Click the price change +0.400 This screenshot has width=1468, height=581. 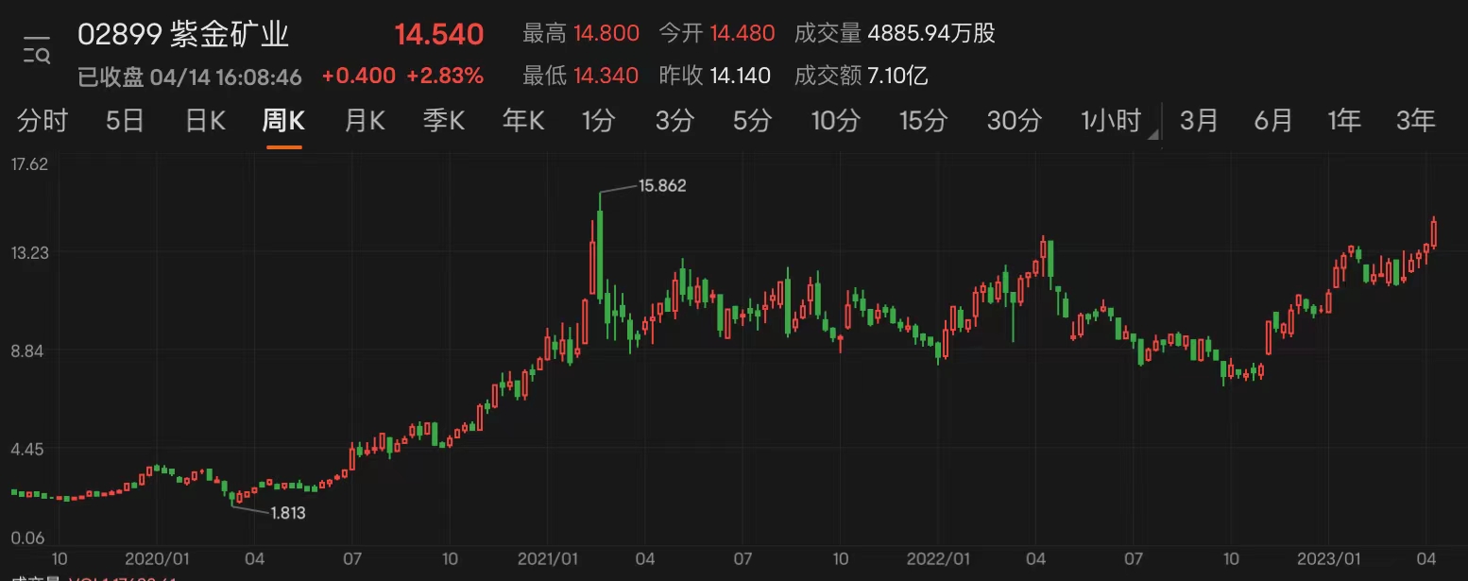(x=359, y=76)
